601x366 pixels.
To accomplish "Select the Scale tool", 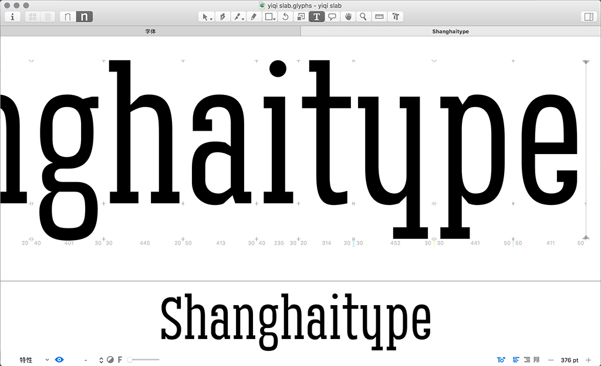I will click(301, 17).
